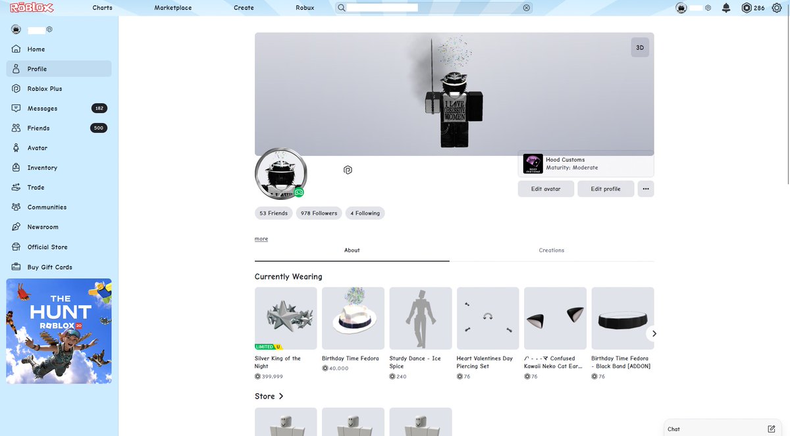The height and width of the screenshot is (436, 790).
Task: Open The Hunt promotional banner
Action: click(x=59, y=331)
